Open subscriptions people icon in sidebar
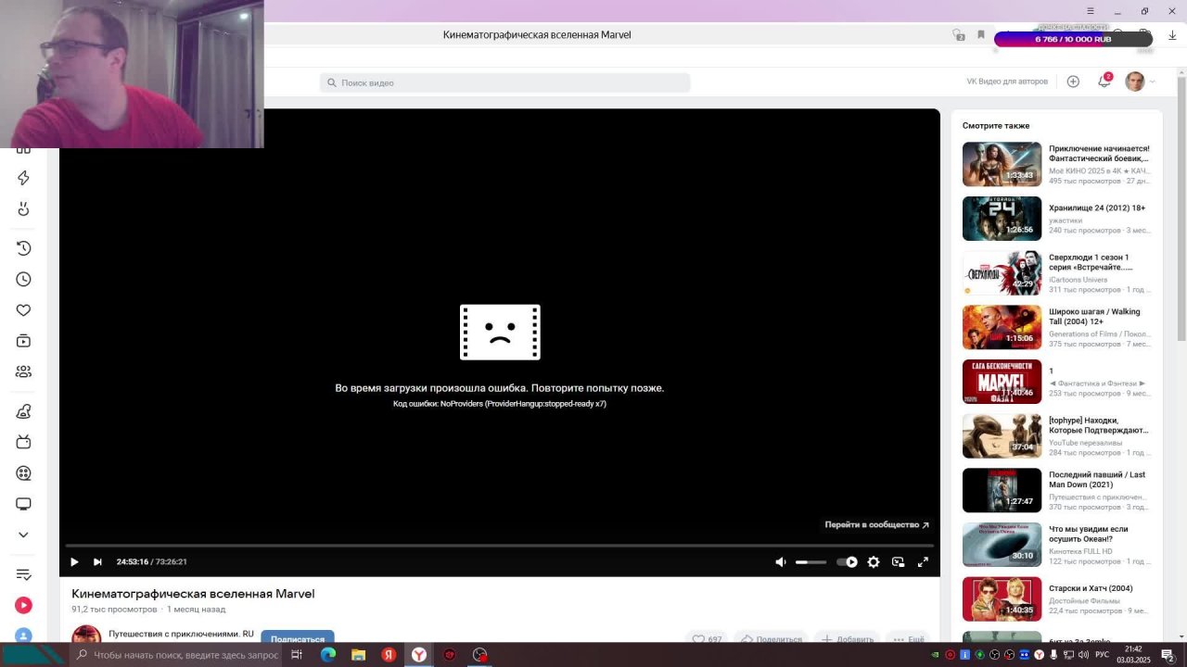The width and height of the screenshot is (1187, 667). [24, 371]
